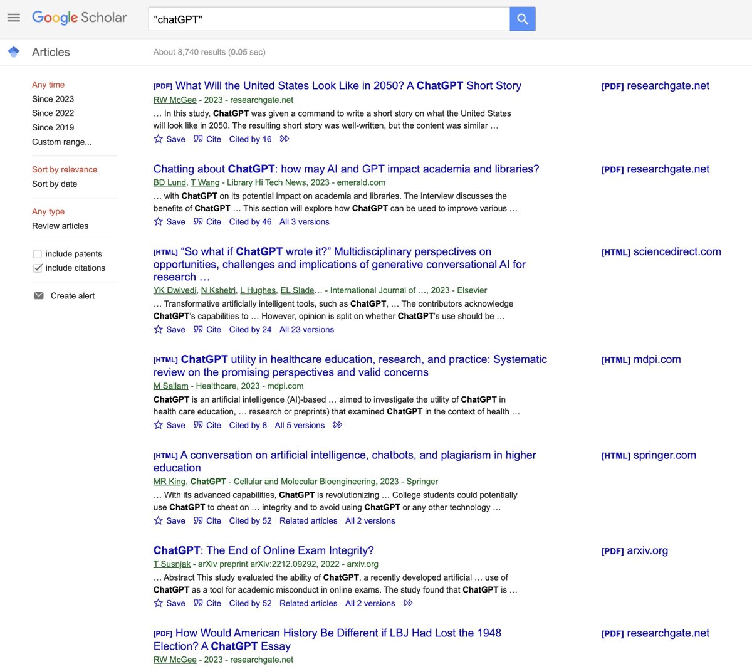This screenshot has height=669, width=752.
Task: Uncheck the include citations checkbox
Action: pyautogui.click(x=38, y=268)
